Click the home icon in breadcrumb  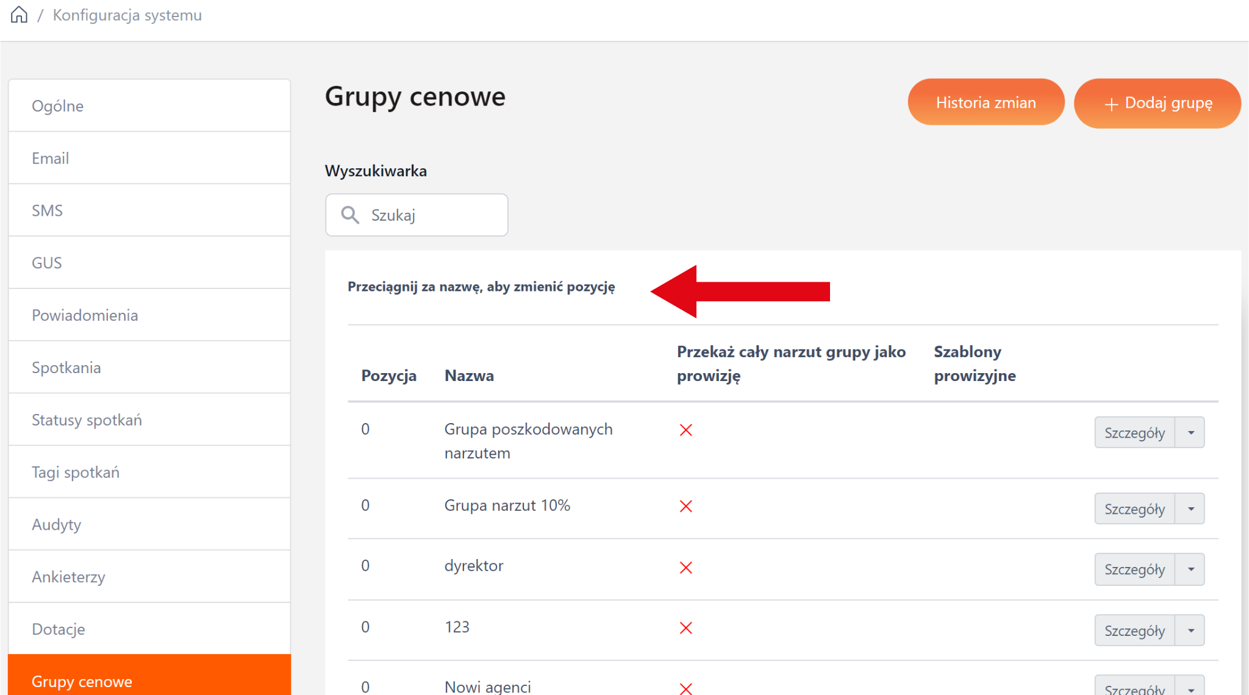coord(20,15)
